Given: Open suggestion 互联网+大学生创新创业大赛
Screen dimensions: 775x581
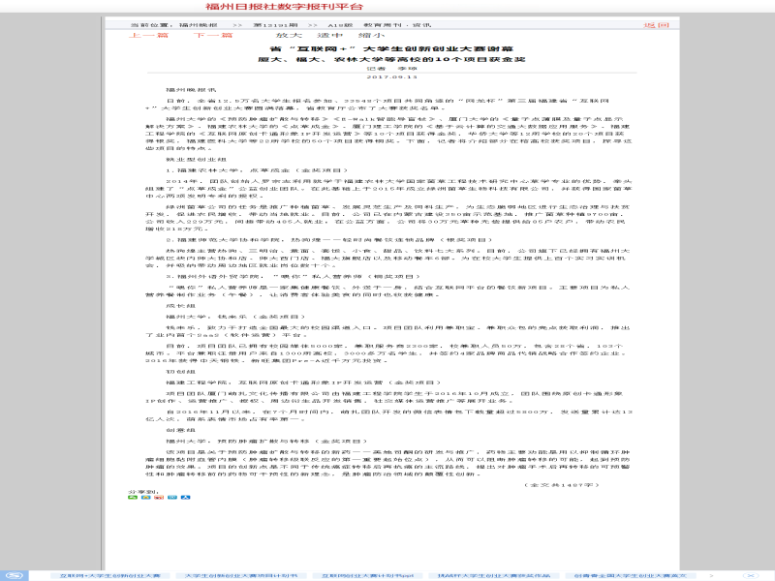Looking at the screenshot, I should tap(109, 575).
